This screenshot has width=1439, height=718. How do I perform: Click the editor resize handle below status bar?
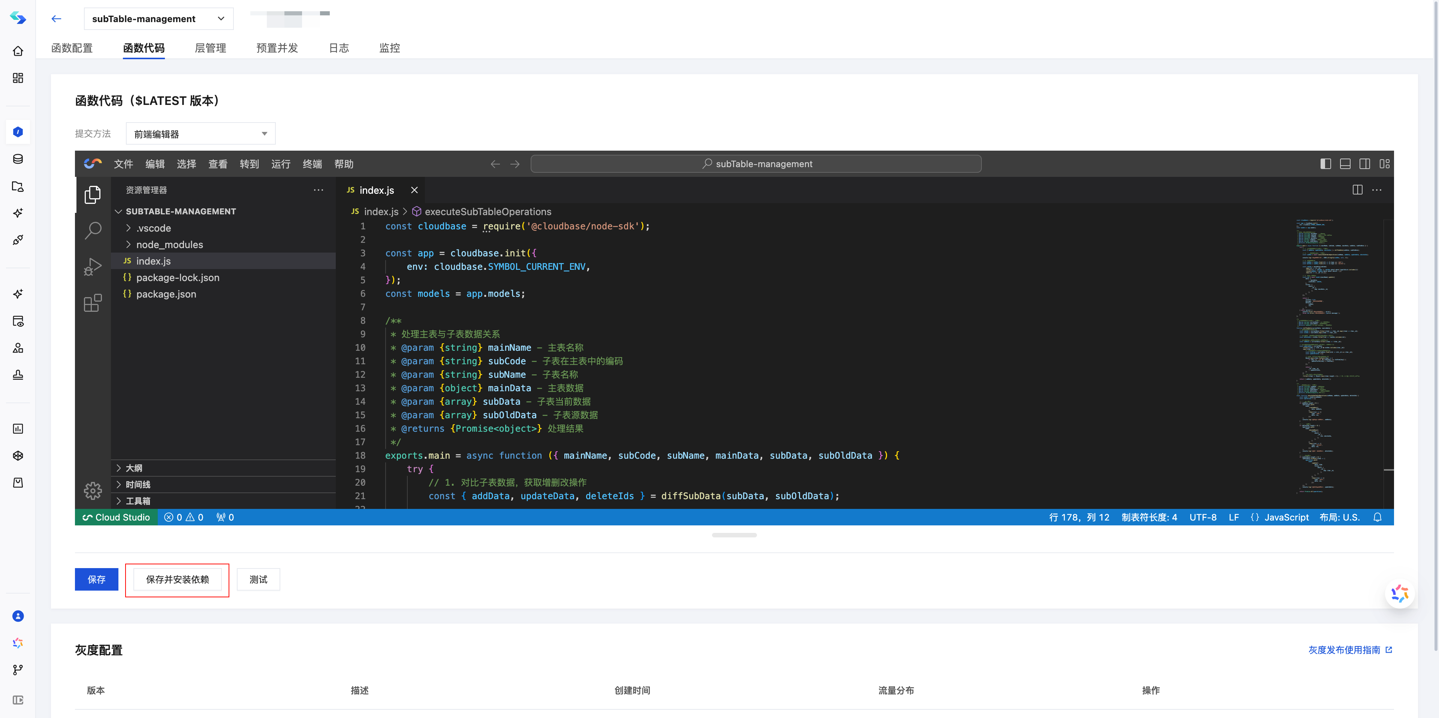coord(734,535)
